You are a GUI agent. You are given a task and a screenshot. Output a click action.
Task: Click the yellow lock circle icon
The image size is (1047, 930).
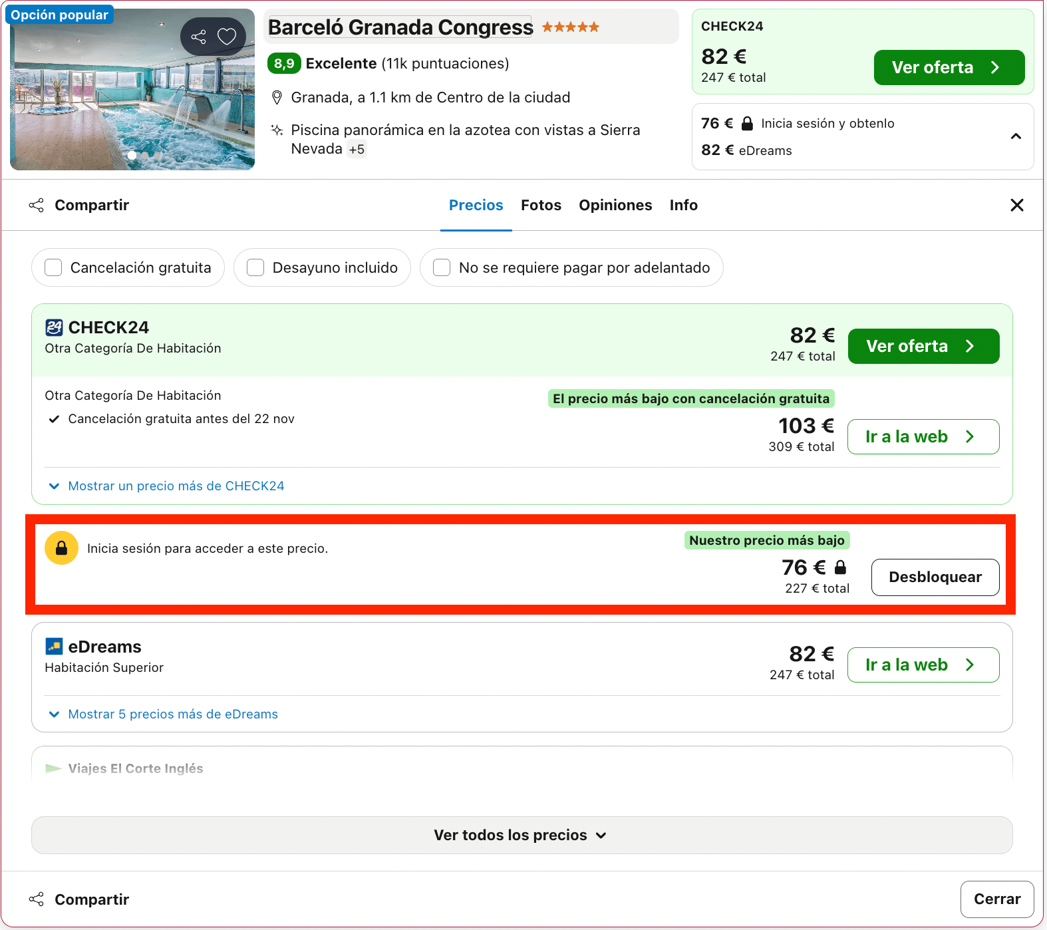(61, 548)
